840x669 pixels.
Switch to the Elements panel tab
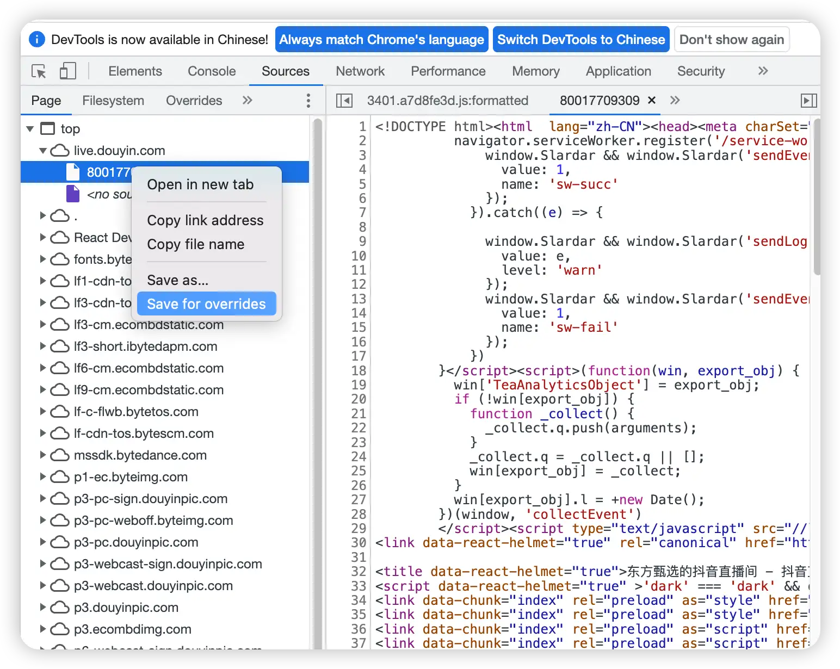[135, 71]
